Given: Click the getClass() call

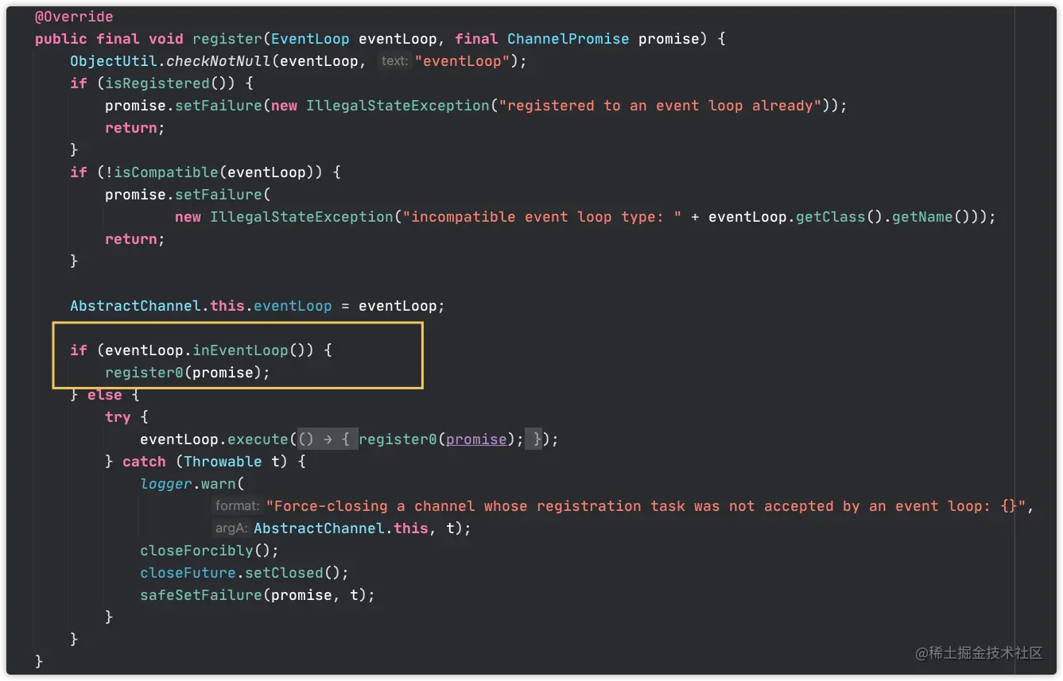Looking at the screenshot, I should [x=840, y=217].
